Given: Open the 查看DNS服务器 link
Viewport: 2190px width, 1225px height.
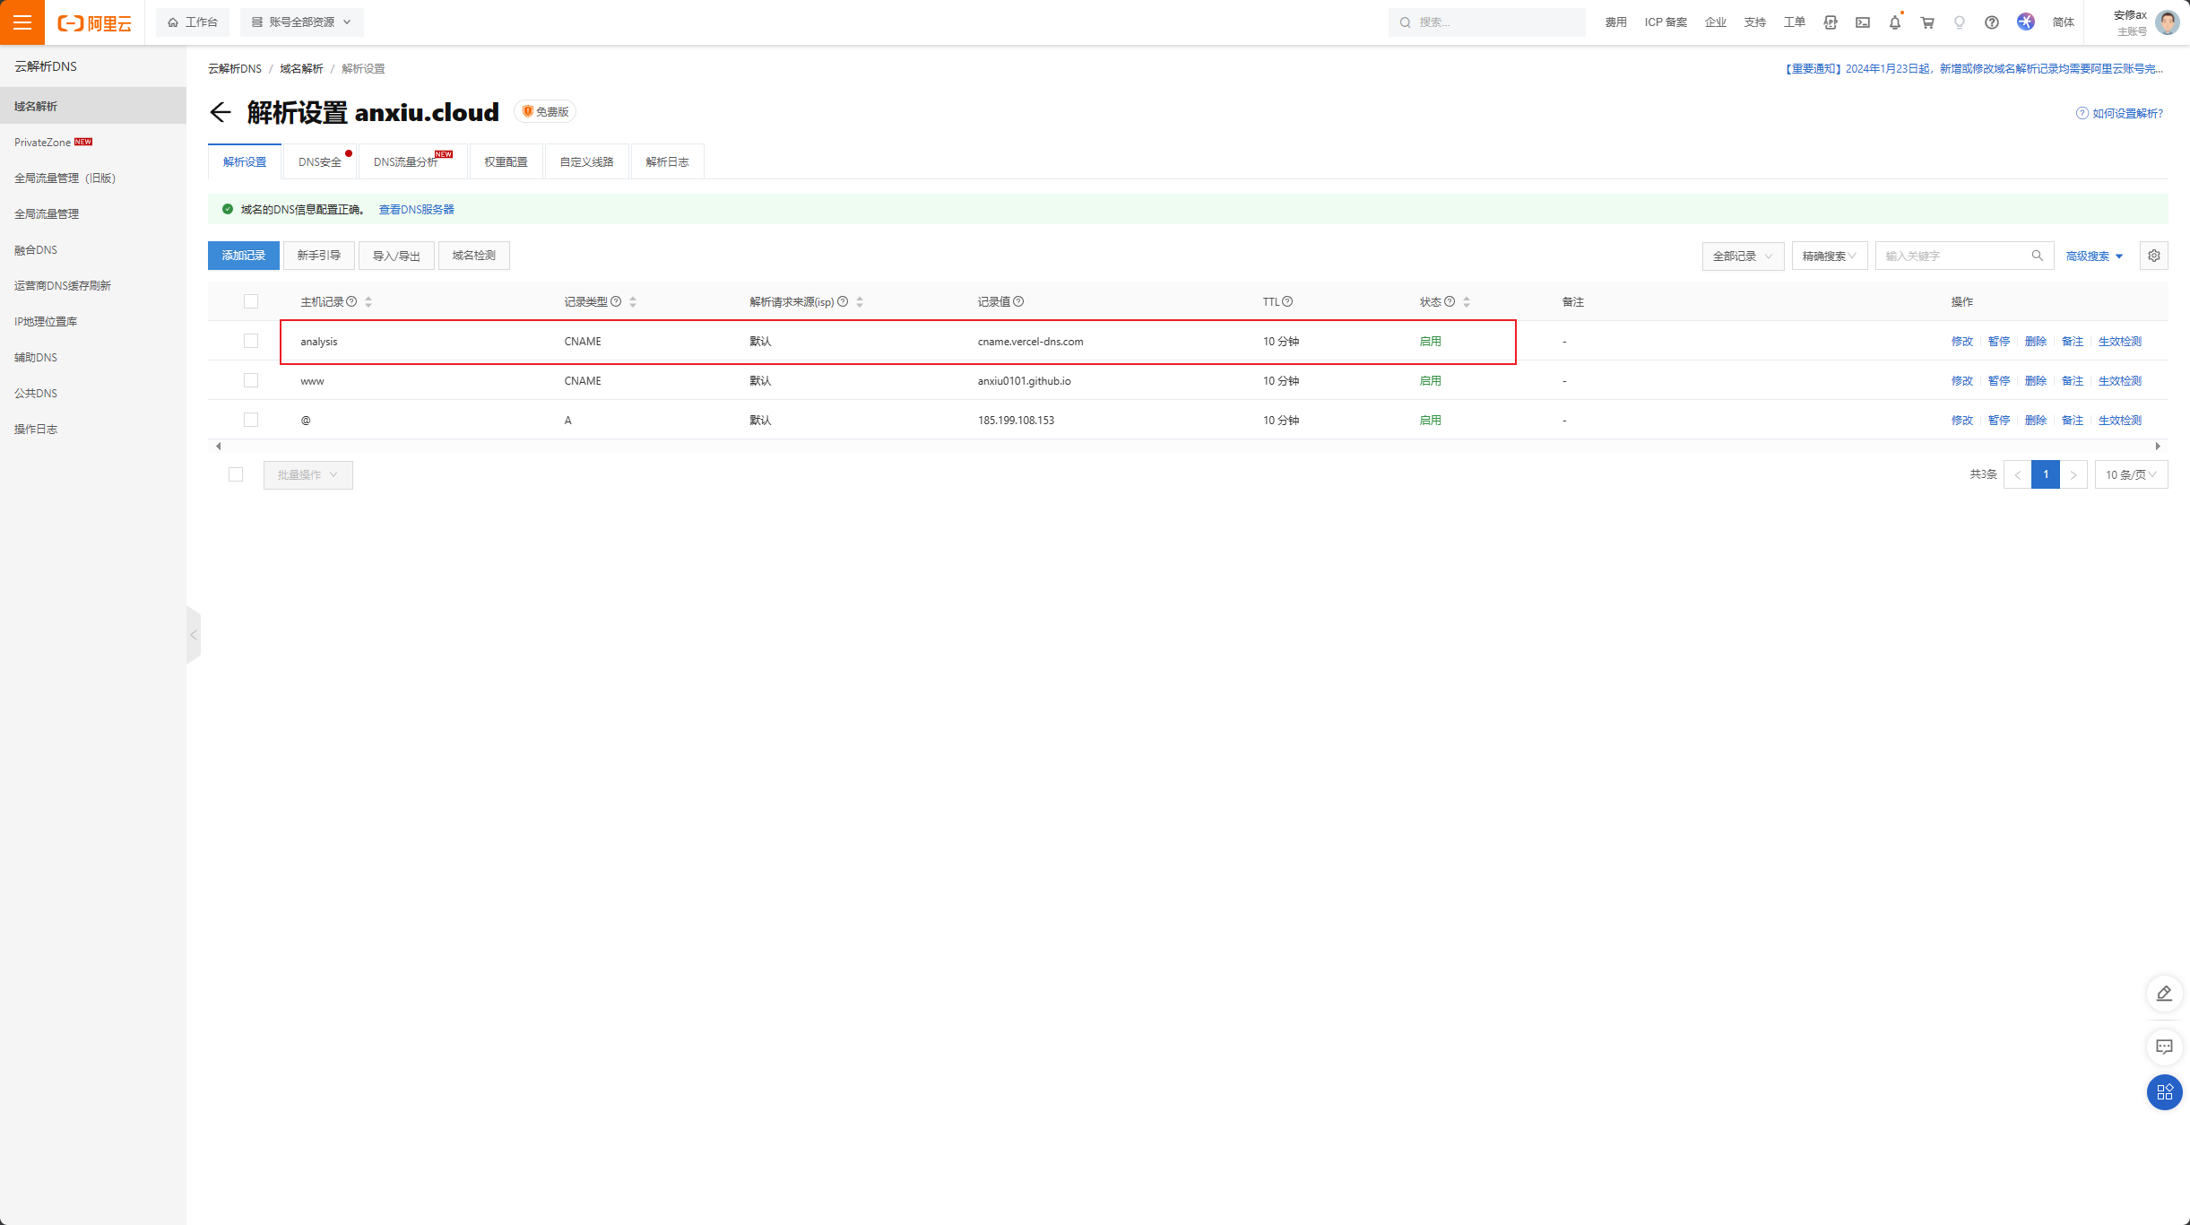Looking at the screenshot, I should (416, 210).
